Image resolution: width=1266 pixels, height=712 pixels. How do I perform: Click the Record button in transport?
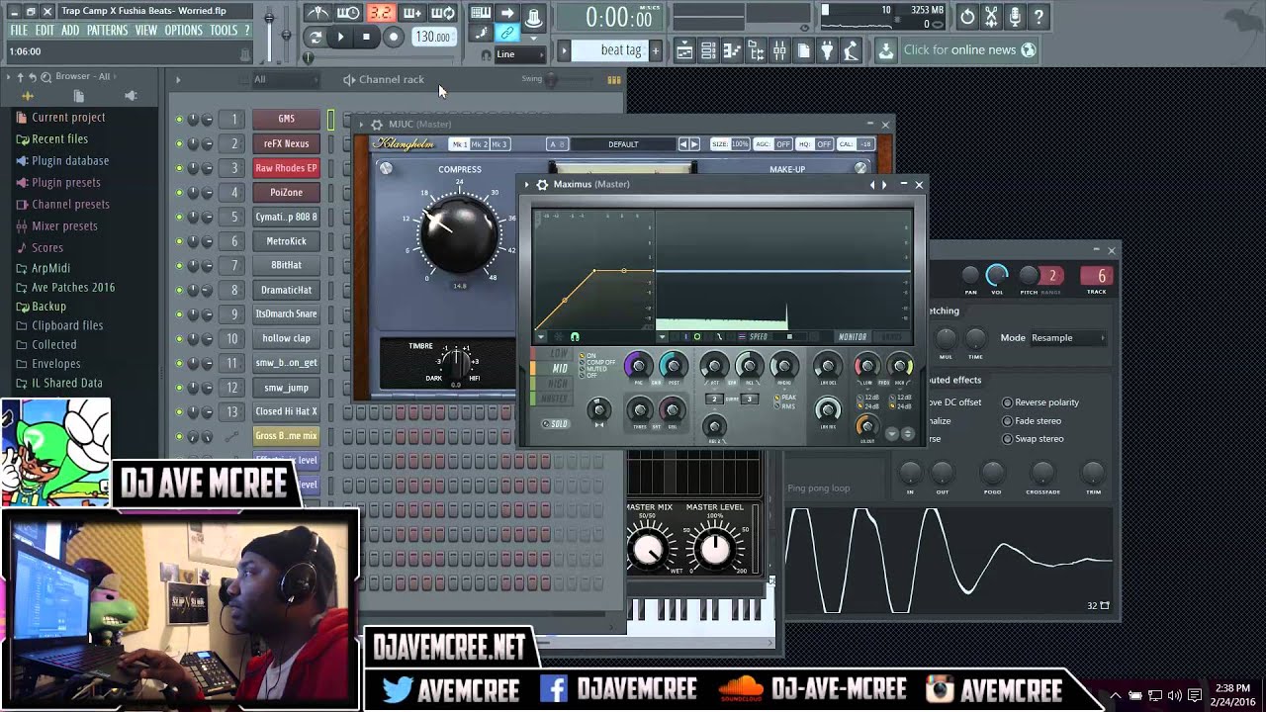tap(393, 38)
